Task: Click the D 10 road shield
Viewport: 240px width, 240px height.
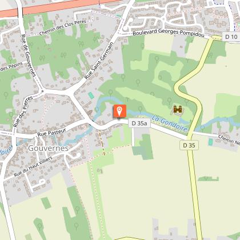Action: pos(231,37)
